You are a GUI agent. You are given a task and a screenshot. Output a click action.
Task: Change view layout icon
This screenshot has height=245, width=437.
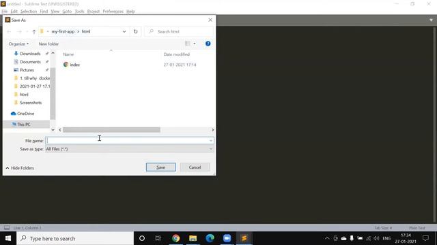[x=188, y=44]
